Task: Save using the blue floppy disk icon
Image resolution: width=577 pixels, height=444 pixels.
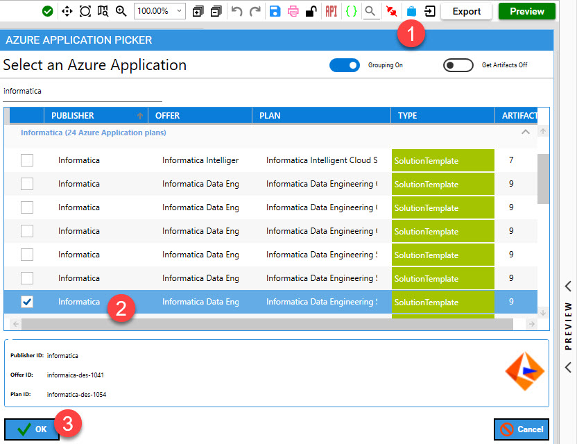Action: point(275,11)
